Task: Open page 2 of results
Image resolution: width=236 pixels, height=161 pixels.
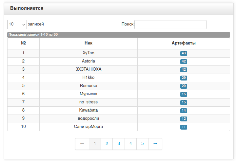Action: [107, 144]
